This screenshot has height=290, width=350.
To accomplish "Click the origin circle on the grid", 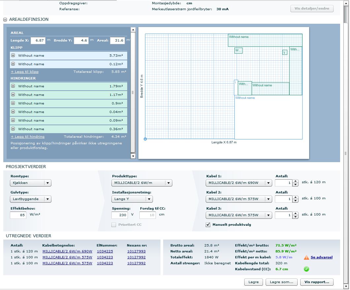I will pos(145,139).
